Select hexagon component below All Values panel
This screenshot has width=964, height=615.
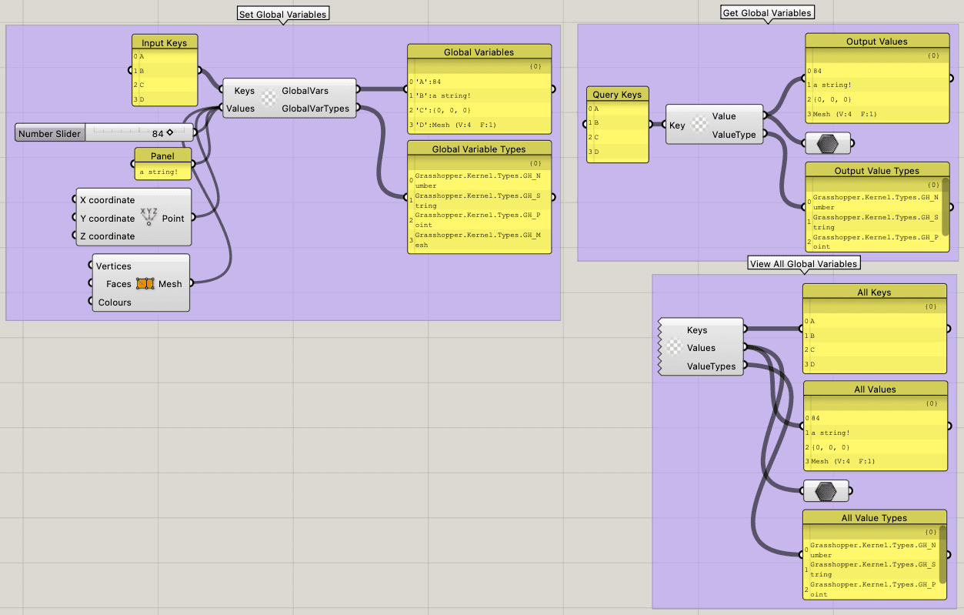(825, 491)
